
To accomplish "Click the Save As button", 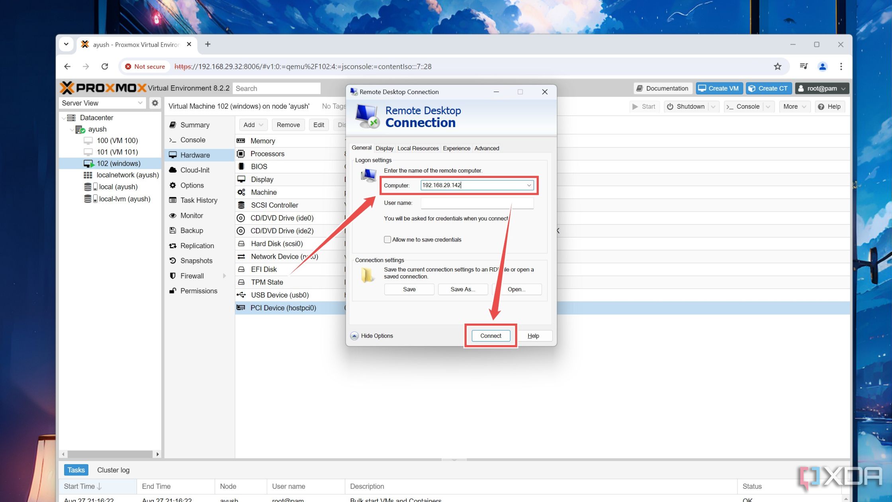I will coord(462,289).
